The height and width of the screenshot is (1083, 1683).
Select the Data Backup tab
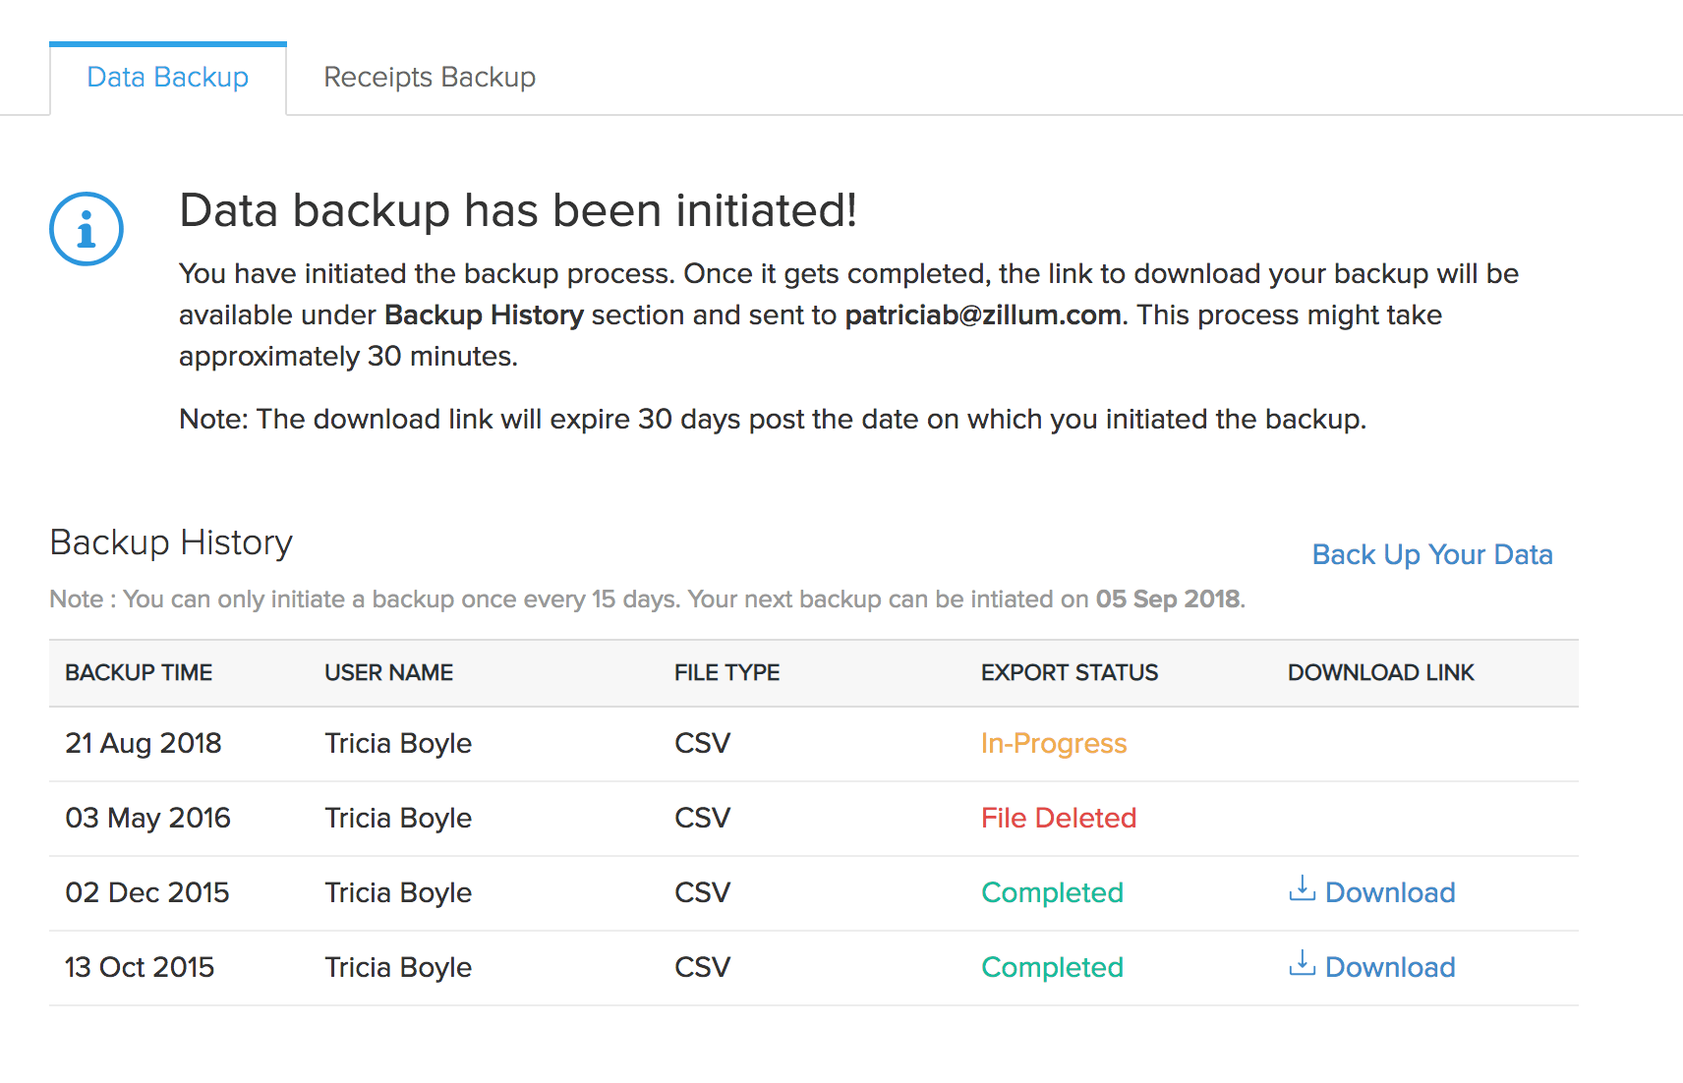(x=168, y=78)
